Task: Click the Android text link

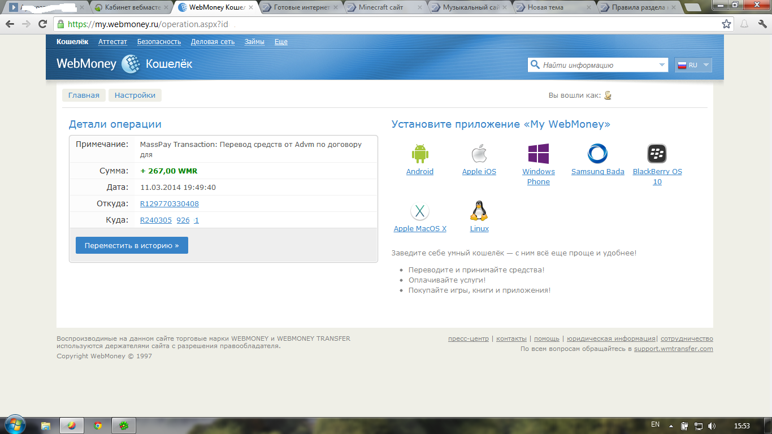Action: point(420,171)
